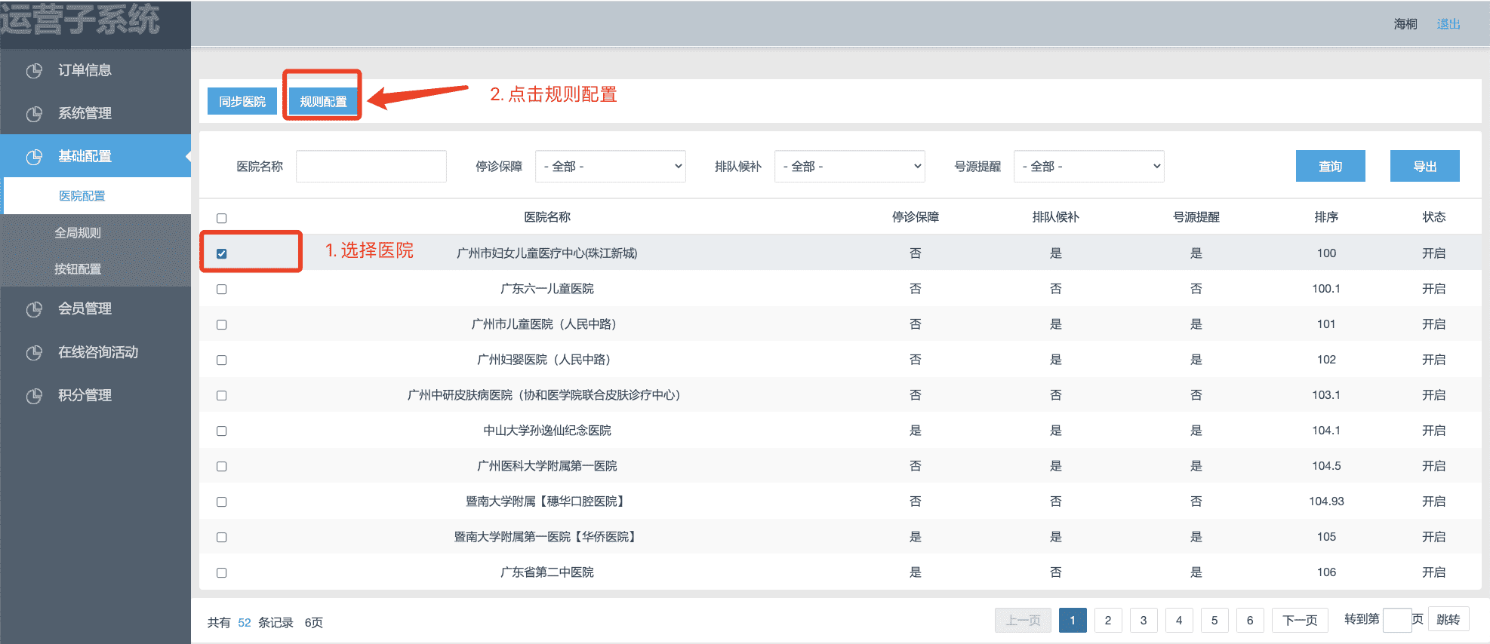
Task: Click the 退出 logout link
Action: click(x=1448, y=24)
